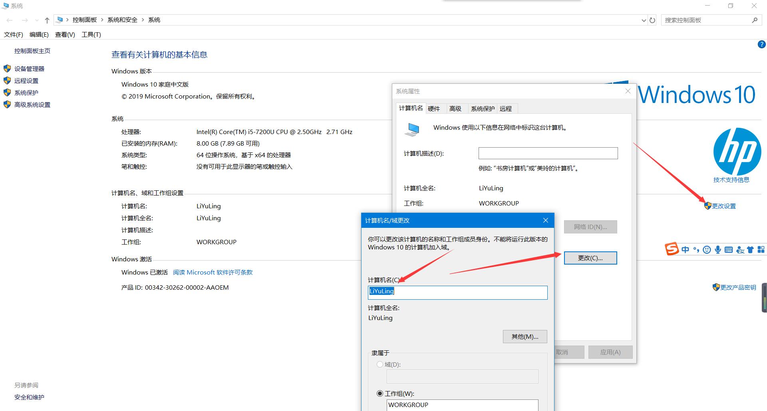Click the shield icon next to 更改设置
Viewport: 767px width, 411px height.
pos(707,206)
